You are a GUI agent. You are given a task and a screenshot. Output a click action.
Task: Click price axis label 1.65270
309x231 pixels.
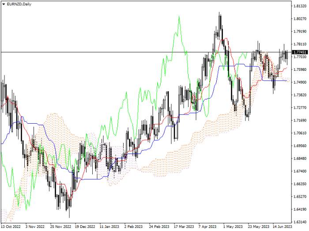(300, 196)
